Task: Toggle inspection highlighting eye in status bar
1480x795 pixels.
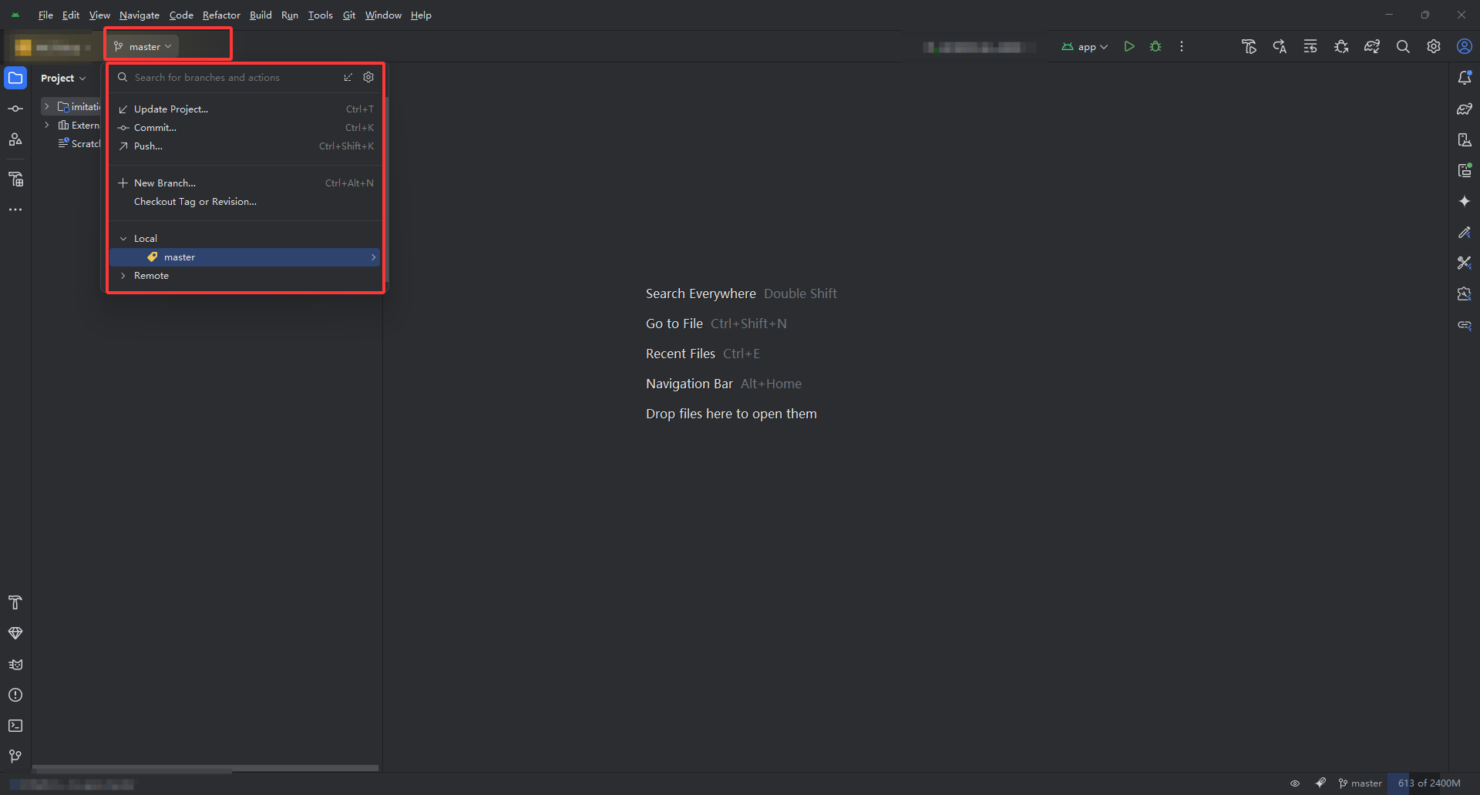Action: pyautogui.click(x=1295, y=783)
